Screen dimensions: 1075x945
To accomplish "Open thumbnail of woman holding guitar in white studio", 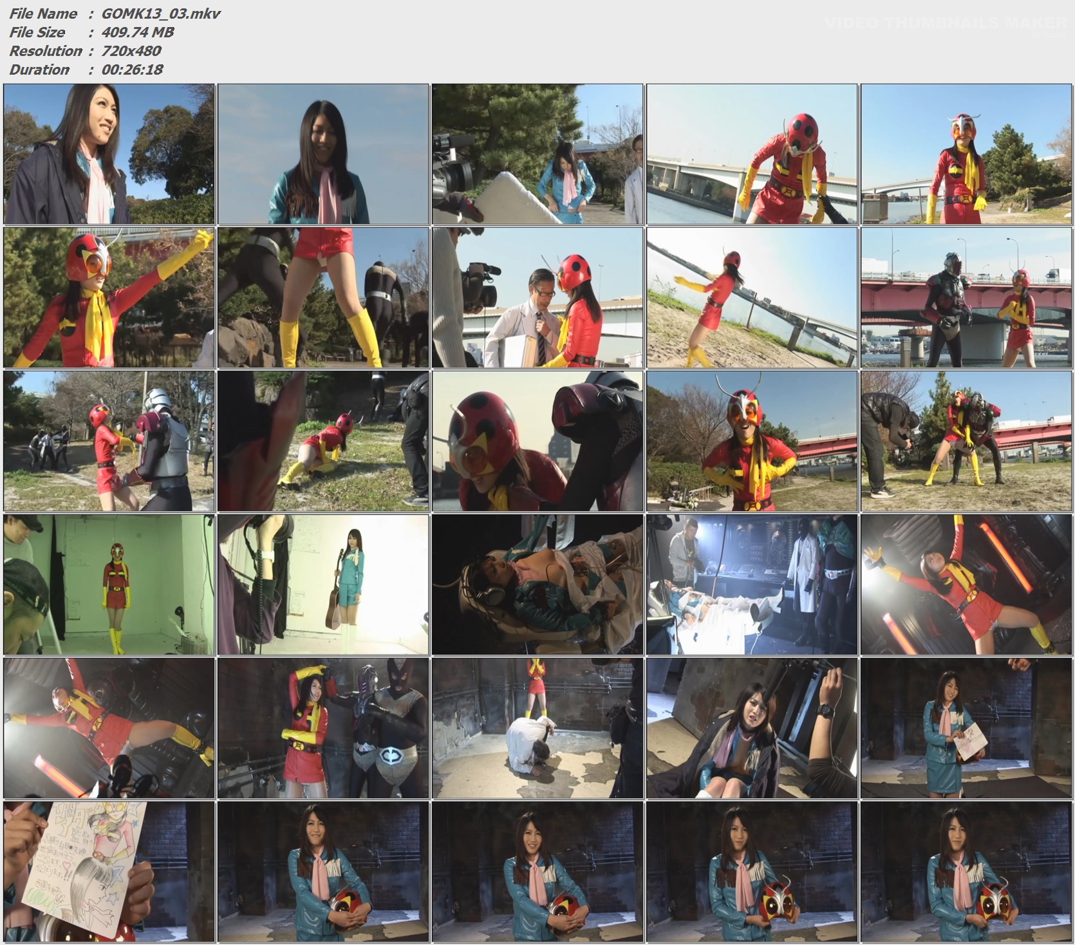I will point(323,585).
